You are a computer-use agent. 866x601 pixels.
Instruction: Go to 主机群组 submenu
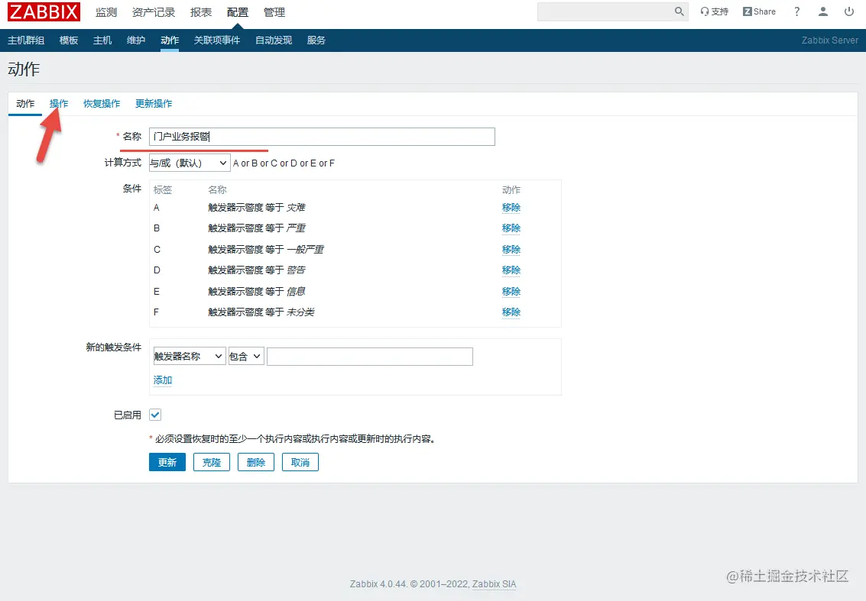26,40
